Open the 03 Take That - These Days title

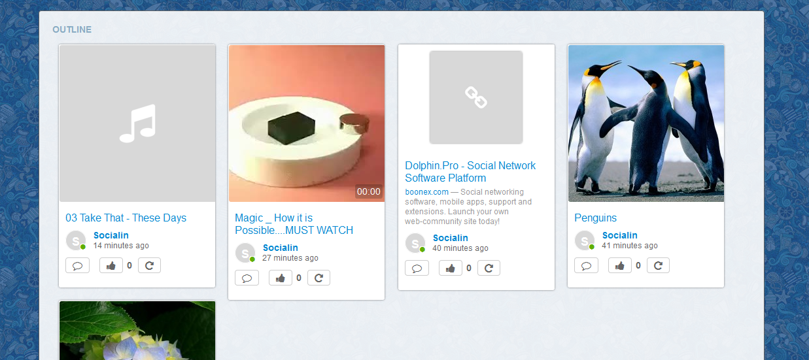click(x=126, y=218)
